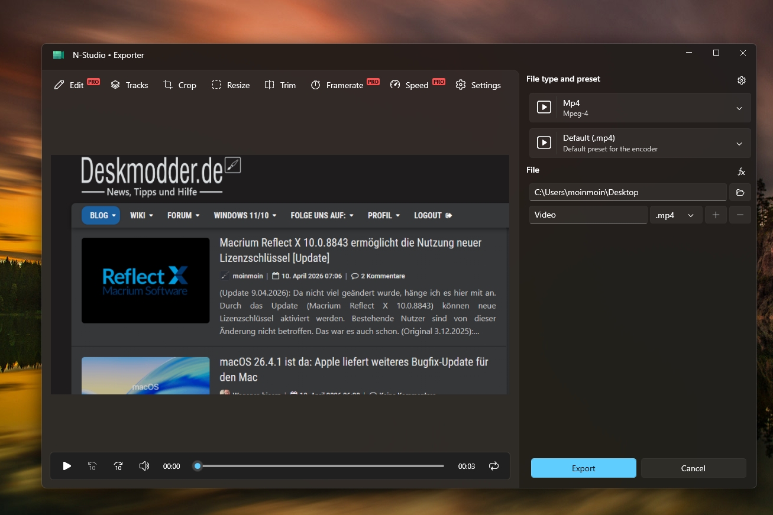
Task: Click the Export button
Action: pyautogui.click(x=583, y=468)
